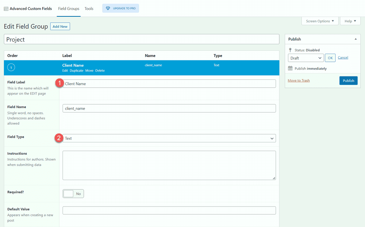Click Move to Trash

[x=298, y=81]
